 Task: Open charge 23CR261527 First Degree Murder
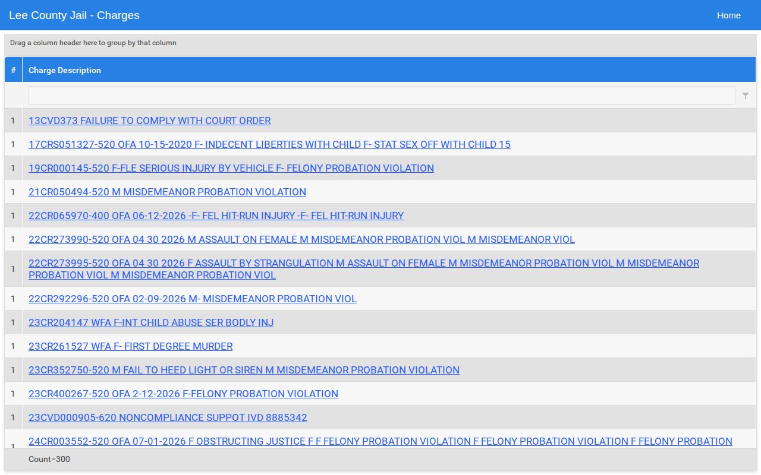click(130, 346)
